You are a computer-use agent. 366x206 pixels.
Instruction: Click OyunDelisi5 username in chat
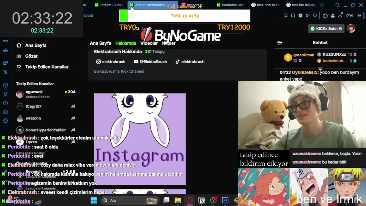click(x=305, y=72)
